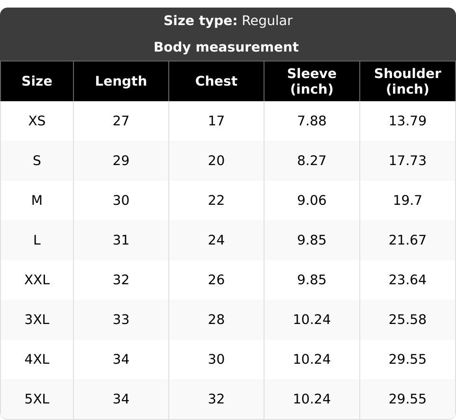Image resolution: width=456 pixels, height=420 pixels.
Task: Click the Chest column header
Action: [x=216, y=81]
